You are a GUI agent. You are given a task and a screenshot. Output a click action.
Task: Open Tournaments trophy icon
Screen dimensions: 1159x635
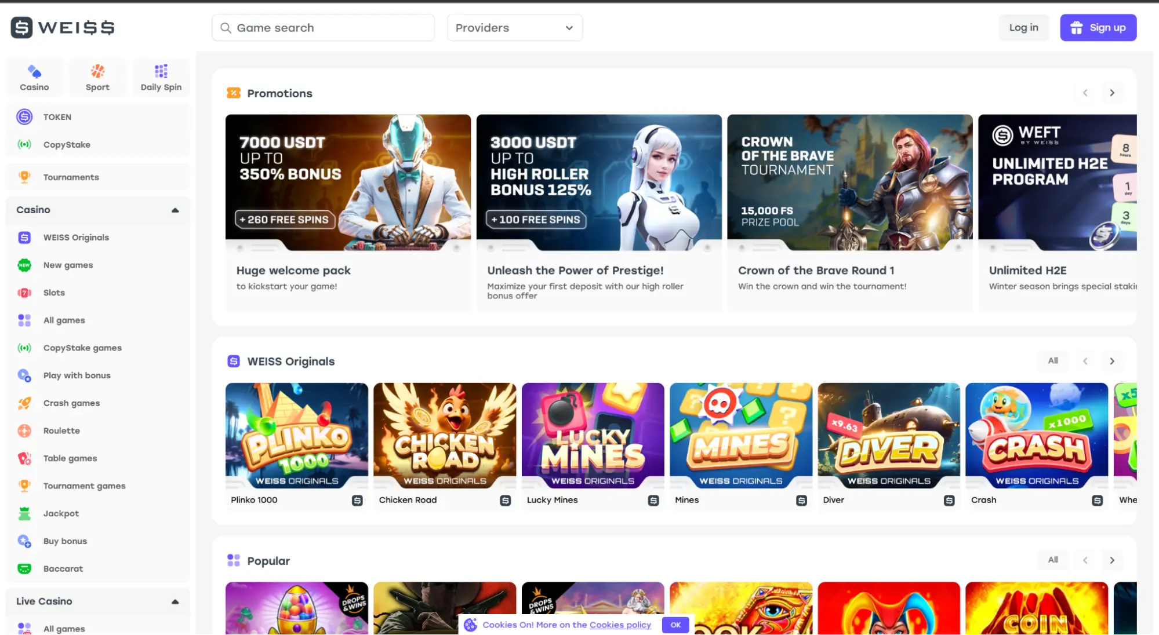pyautogui.click(x=24, y=177)
